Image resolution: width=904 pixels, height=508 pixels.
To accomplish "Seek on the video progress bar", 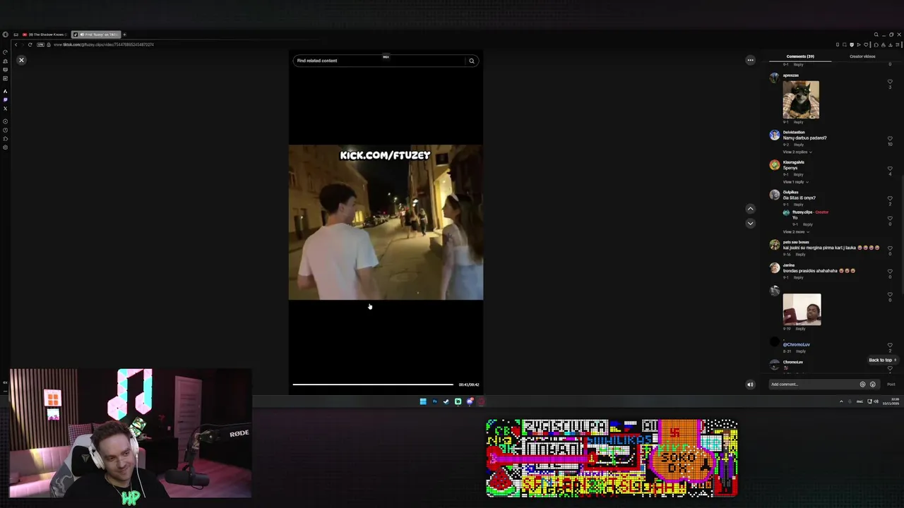I will coord(373,385).
